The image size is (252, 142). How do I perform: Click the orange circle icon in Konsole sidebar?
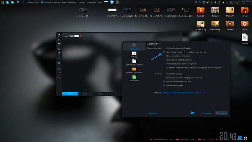[x=59, y=76]
